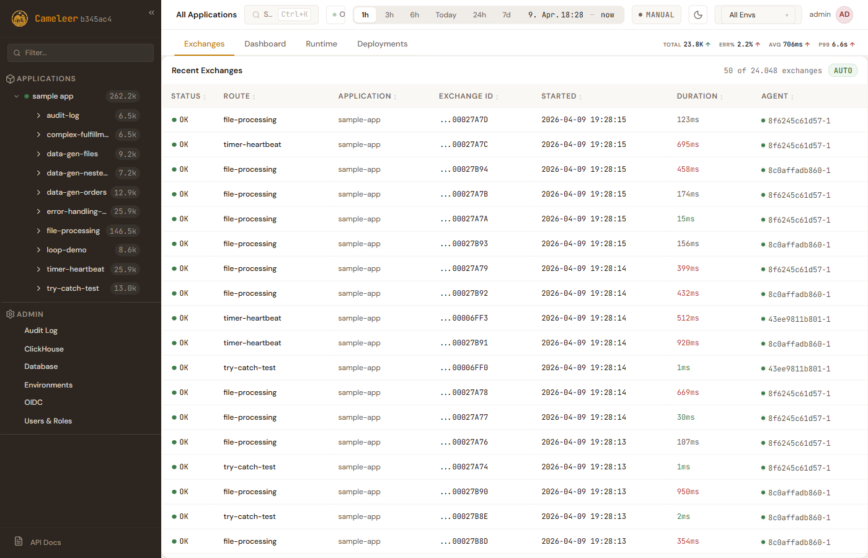Click the sidebar Filter input field
868x558 pixels.
81,53
